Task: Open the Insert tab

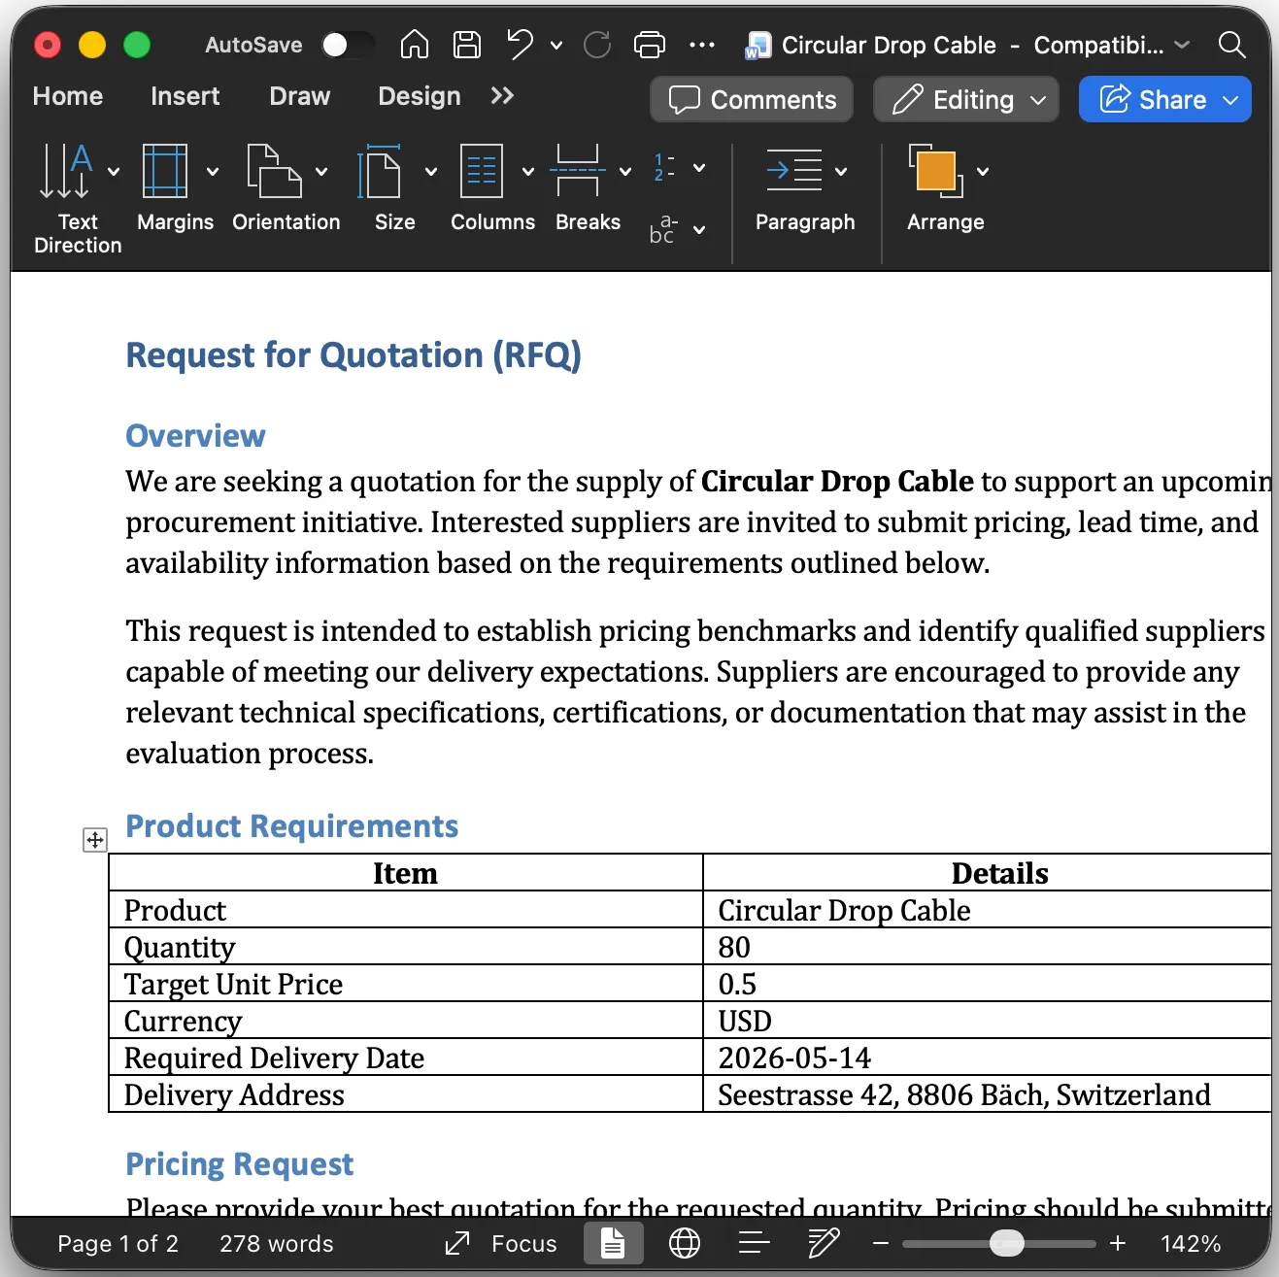Action: (x=185, y=96)
